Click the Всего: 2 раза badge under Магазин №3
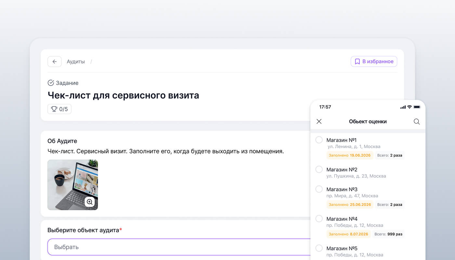The image size is (455, 260). pos(390,205)
